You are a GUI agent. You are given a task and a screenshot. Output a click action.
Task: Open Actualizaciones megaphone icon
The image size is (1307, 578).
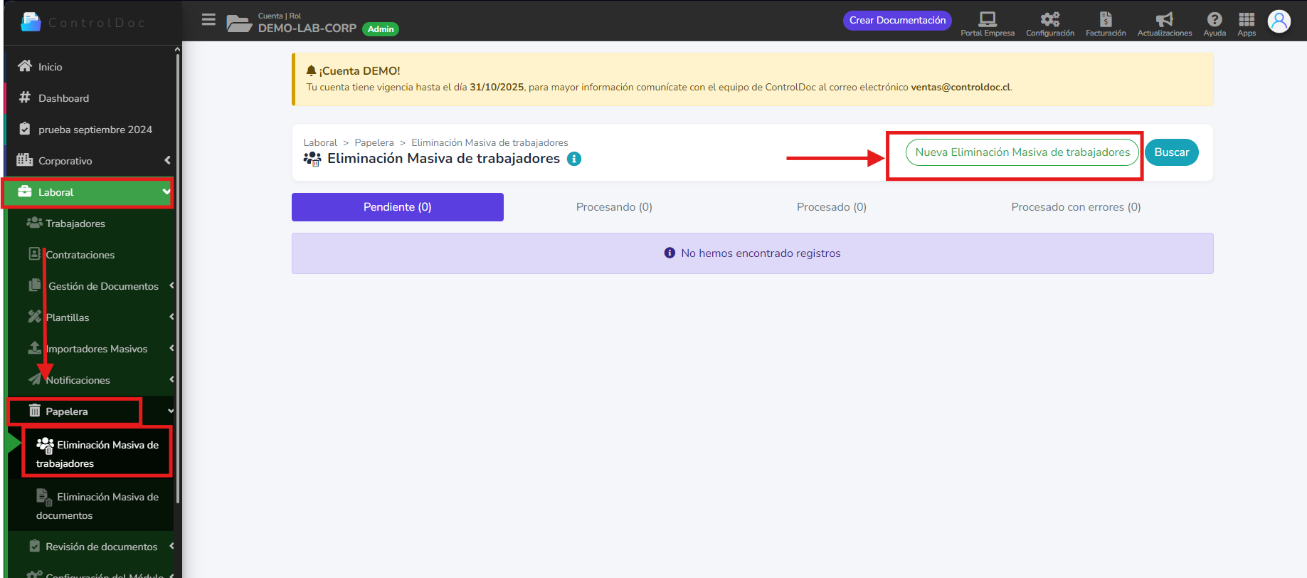pyautogui.click(x=1164, y=19)
